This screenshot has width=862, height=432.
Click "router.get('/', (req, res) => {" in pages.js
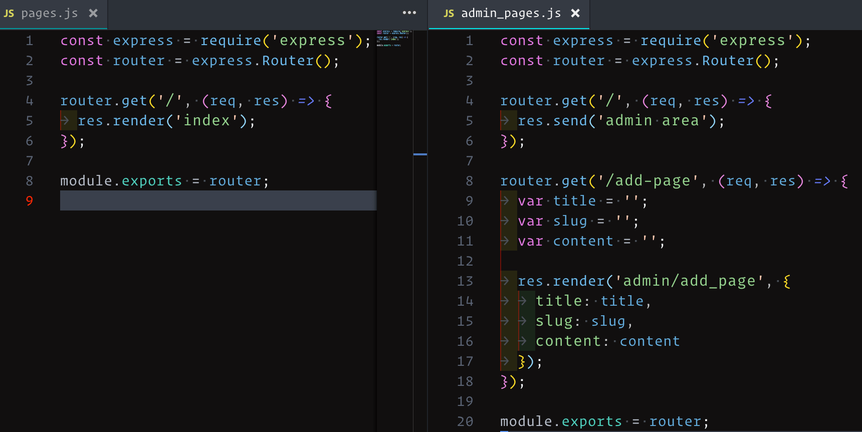pyautogui.click(x=196, y=101)
